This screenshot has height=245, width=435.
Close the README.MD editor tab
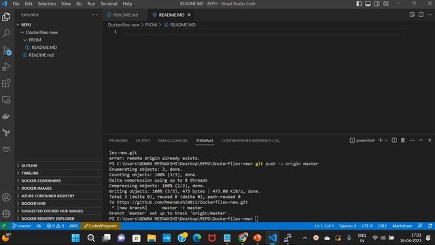[x=189, y=15]
